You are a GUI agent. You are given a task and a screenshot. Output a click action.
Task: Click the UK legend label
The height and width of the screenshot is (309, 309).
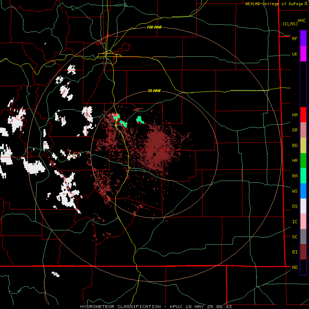[295, 54]
